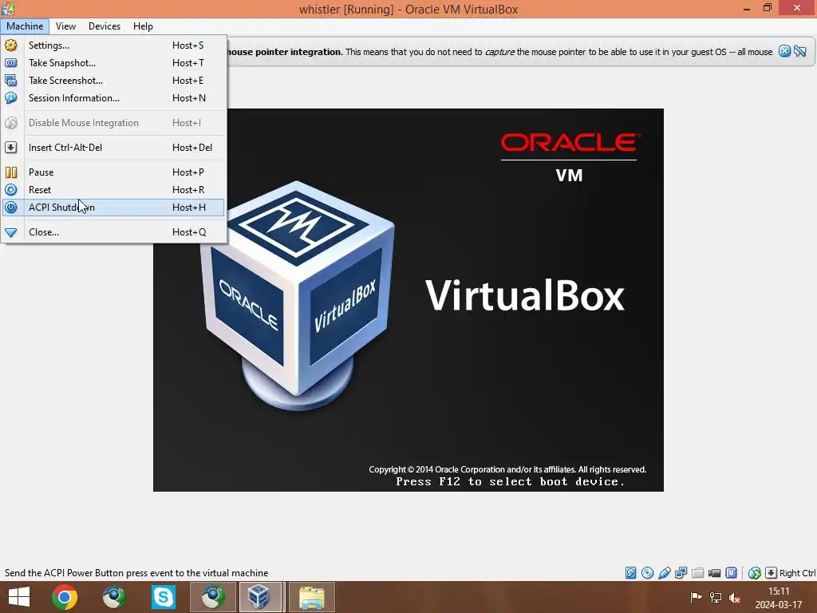Click the network adapters status icon
Viewport: 817px width, 613px height.
coord(681,573)
